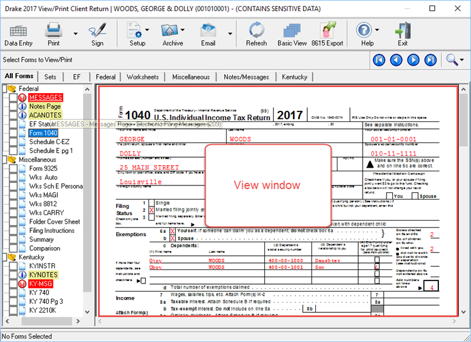Switch to the EF tab

point(77,77)
